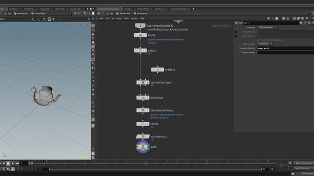Add new tab with plus beside Geometry Spreadsheet
Viewport: 314px width, 176px height.
point(193,9)
